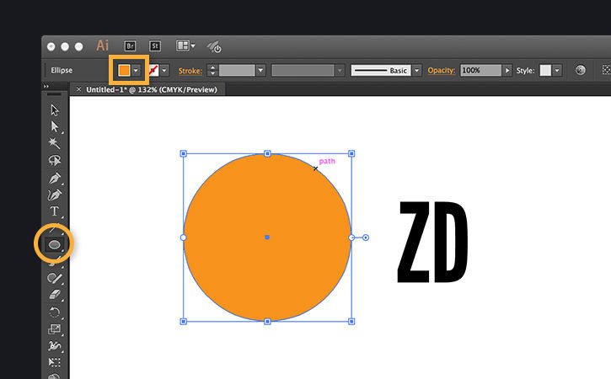Click the orange Fill color swatch
Image resolution: width=611 pixels, height=379 pixels.
(x=124, y=70)
